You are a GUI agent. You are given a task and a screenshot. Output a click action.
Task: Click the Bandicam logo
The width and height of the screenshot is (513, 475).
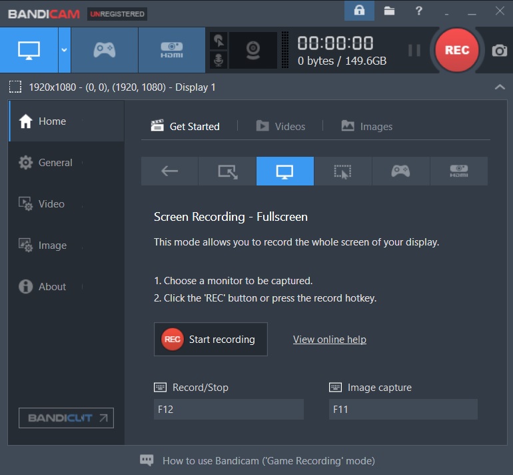click(44, 14)
